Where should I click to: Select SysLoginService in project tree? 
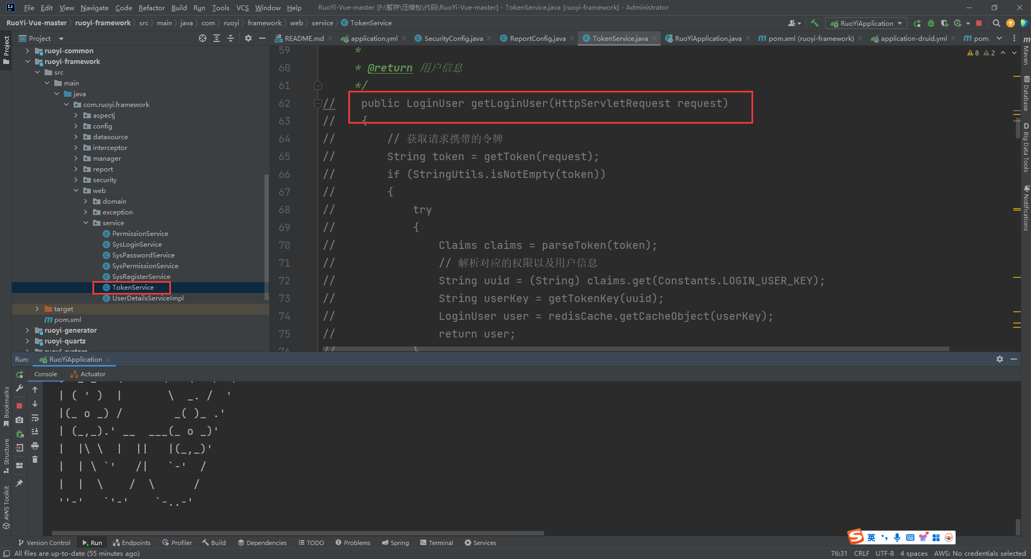[137, 244]
